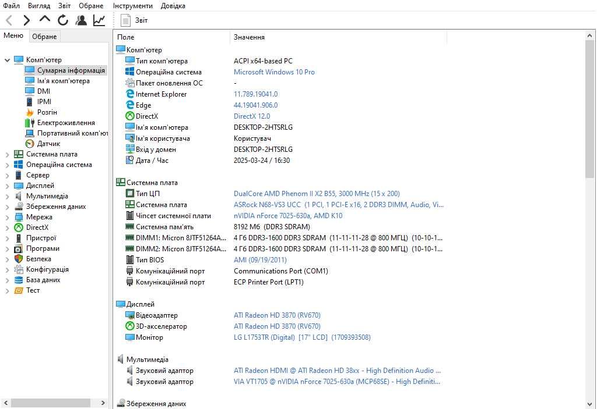
Task: Open the Microsoft Windows 10 Pro link
Action: coord(274,72)
